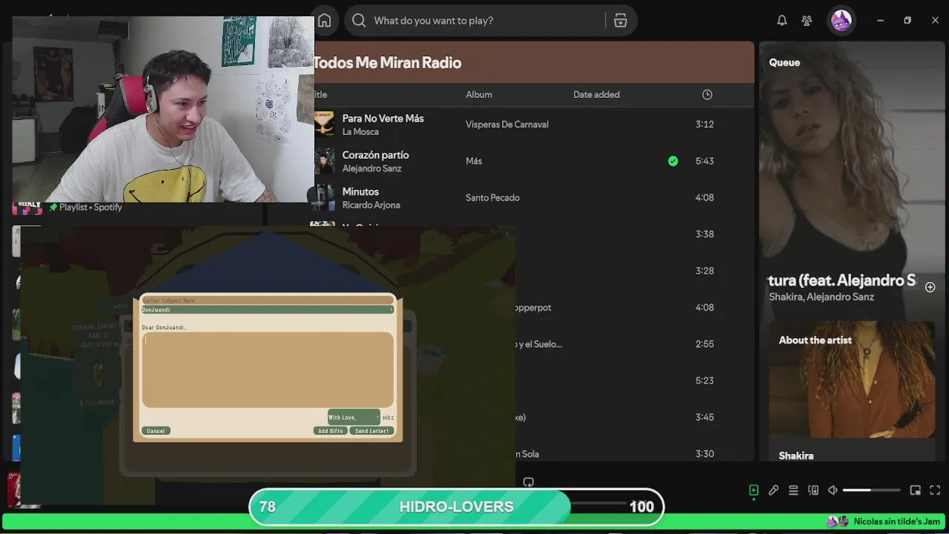The height and width of the screenshot is (534, 949).
Task: Click Shakira, Alejandro Sanz artists under song title
Action: 821,297
